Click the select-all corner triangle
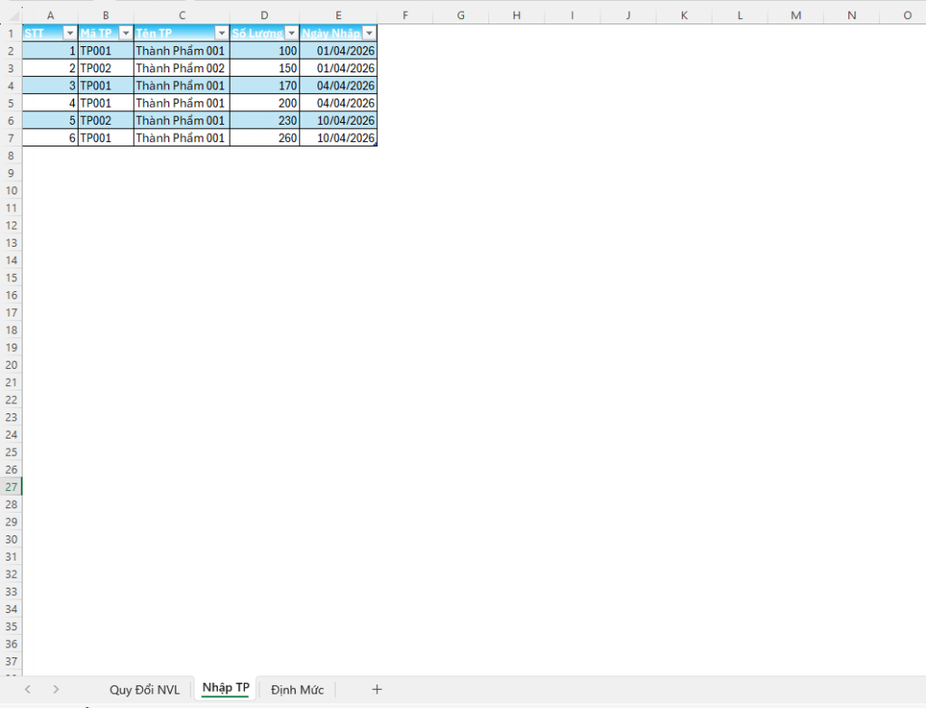926x708 pixels. [x=11, y=14]
